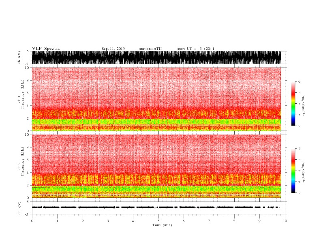The height and width of the screenshot is (248, 321).
Task: Click tick label "7" on the Time axis
Action: click(x=209, y=221)
